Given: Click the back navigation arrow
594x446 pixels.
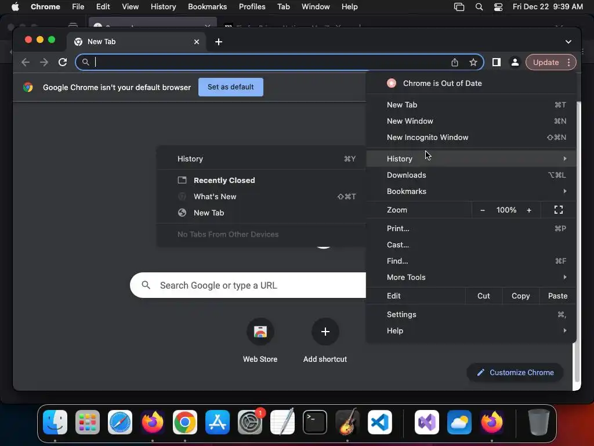Looking at the screenshot, I should tap(26, 62).
